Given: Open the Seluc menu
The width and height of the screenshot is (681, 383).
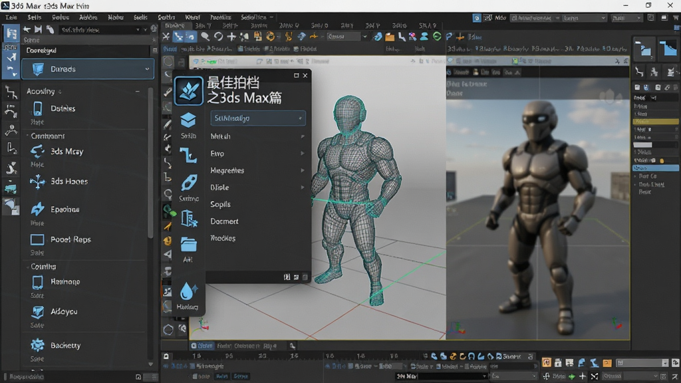Looking at the screenshot, I should 61,17.
